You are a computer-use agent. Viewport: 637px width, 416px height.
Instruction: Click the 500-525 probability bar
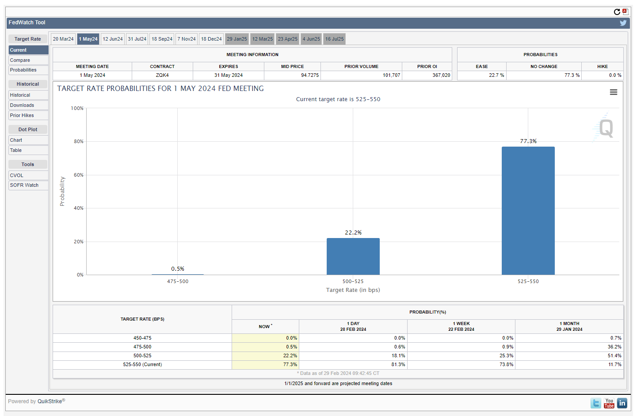point(353,256)
